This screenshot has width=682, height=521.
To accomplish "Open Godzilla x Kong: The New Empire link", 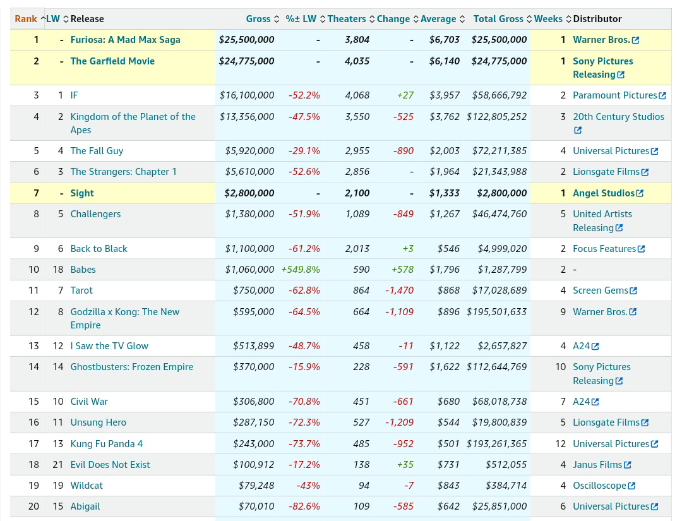I will 125,318.
